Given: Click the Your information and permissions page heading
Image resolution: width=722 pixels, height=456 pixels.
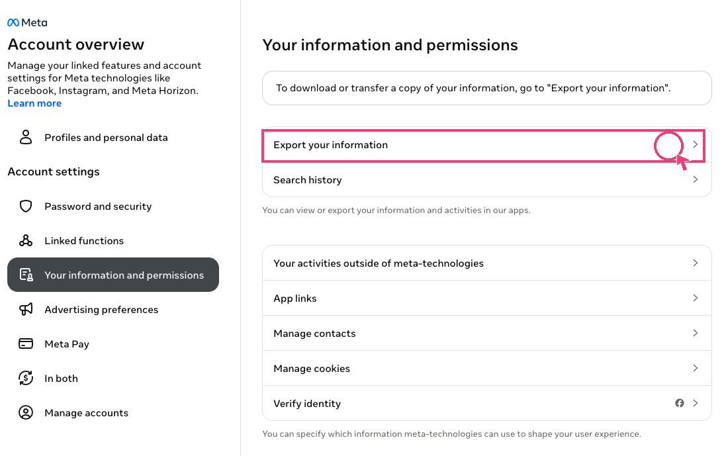Looking at the screenshot, I should point(390,45).
